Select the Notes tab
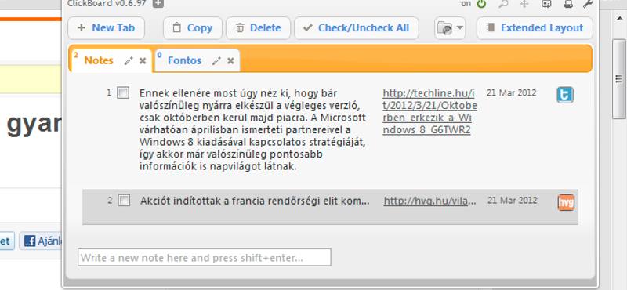This screenshot has height=290, width=627. 99,61
